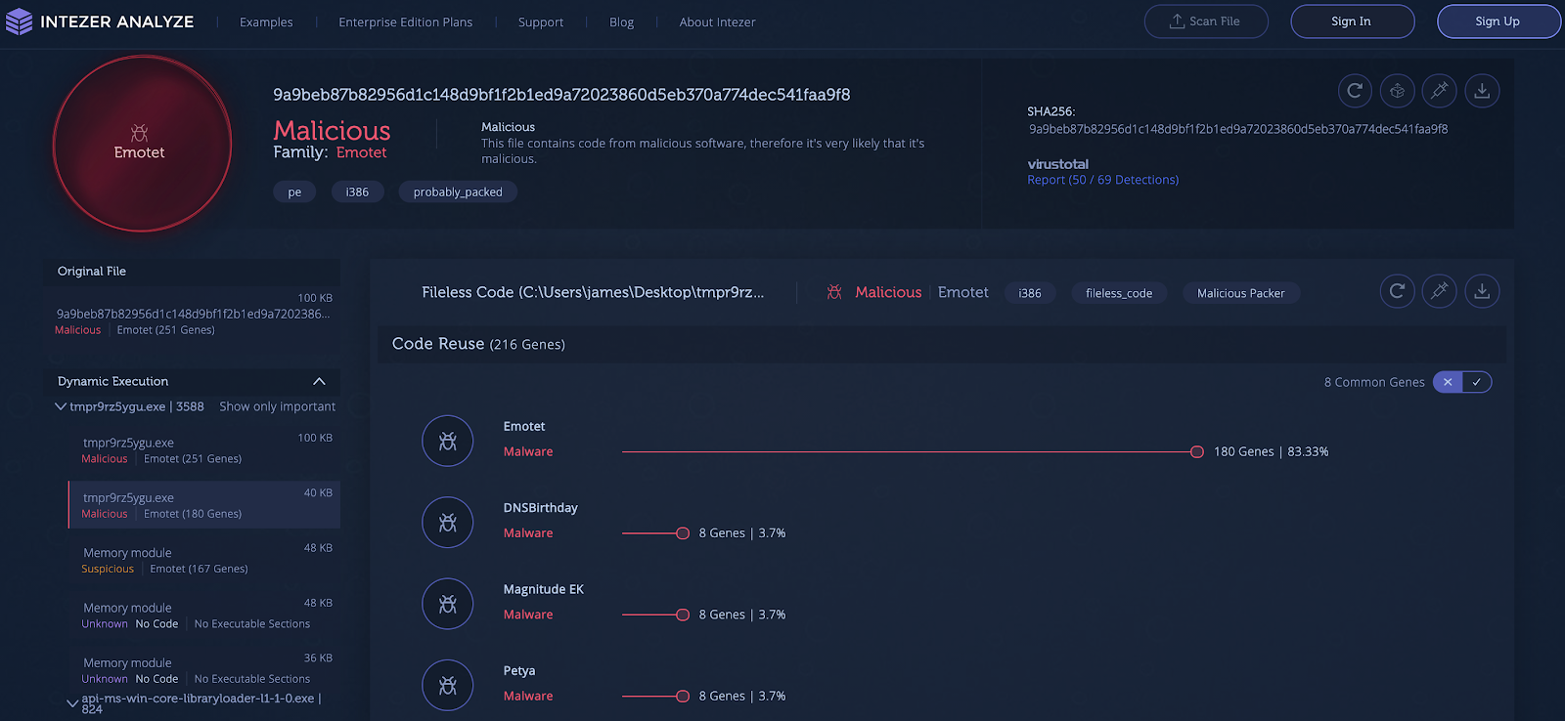The image size is (1565, 721).
Task: Collapse the Dynamic Execution section
Action: [x=319, y=381]
